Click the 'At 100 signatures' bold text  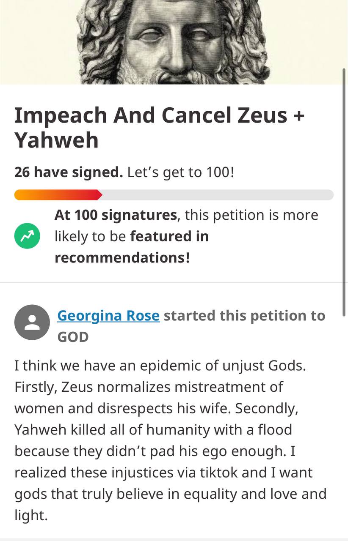[x=116, y=215]
